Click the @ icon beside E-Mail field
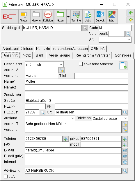This screenshot has height=181, width=135. click(125, 151)
